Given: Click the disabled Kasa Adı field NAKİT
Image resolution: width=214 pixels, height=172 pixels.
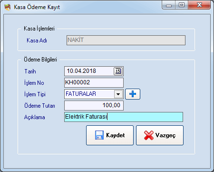Looking at the screenshot, I should coord(126,40).
